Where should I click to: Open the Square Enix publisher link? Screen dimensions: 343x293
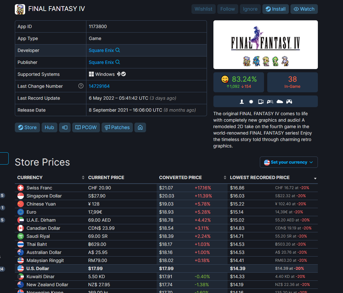click(101, 62)
